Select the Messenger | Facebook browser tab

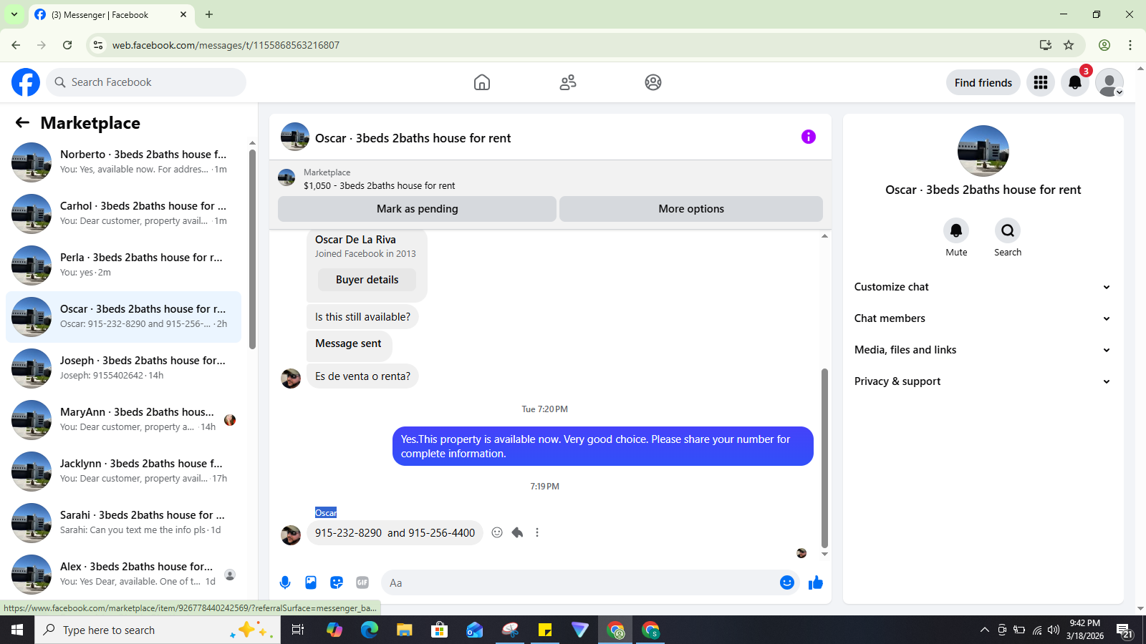pos(111,14)
